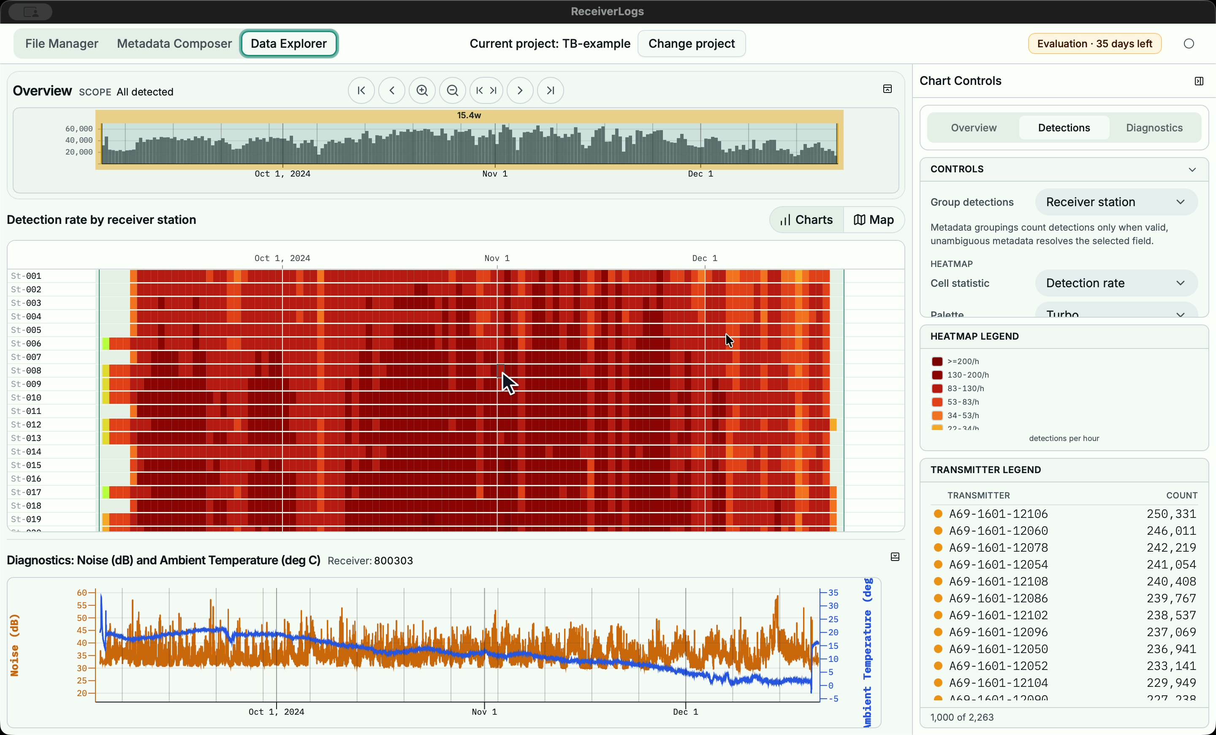This screenshot has width=1216, height=735.
Task: Select the Detections tab in Chart Controls
Action: pos(1064,128)
